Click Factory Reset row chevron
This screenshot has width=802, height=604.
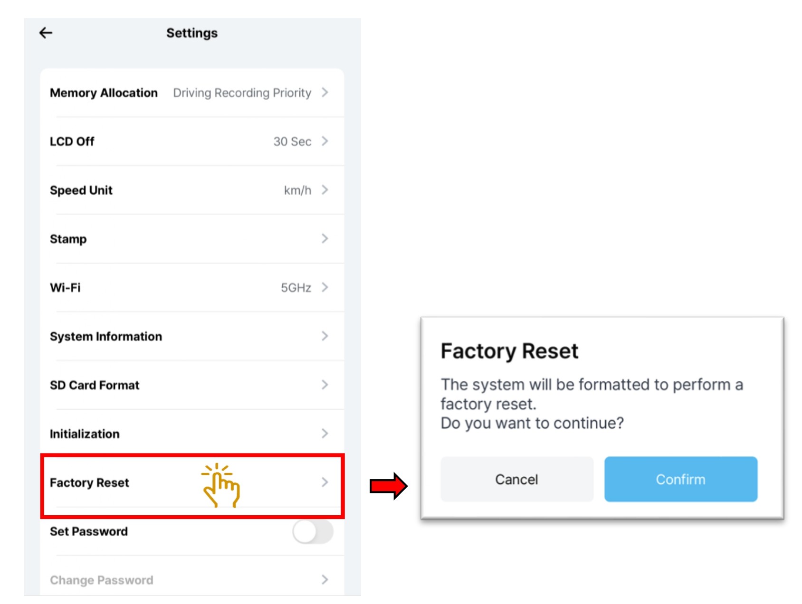click(325, 482)
